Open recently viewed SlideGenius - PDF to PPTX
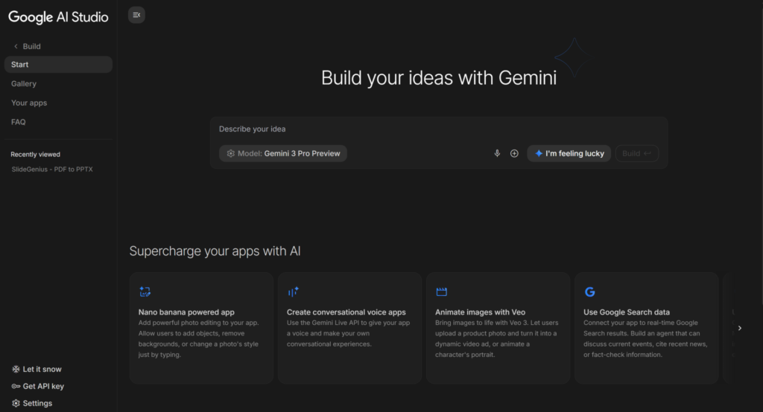This screenshot has height=412, width=763. tap(51, 170)
